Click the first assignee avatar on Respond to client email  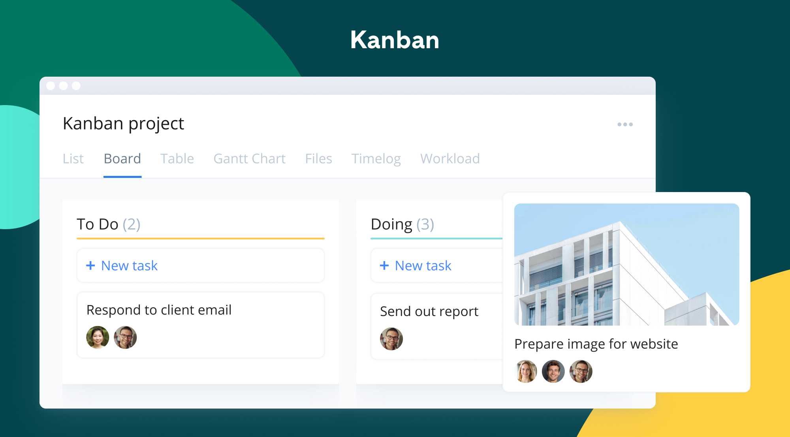click(x=98, y=337)
